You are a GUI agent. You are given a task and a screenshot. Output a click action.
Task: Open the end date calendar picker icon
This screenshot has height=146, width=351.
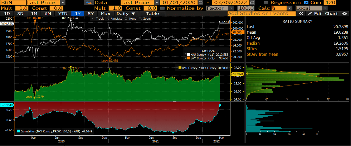(252, 3)
